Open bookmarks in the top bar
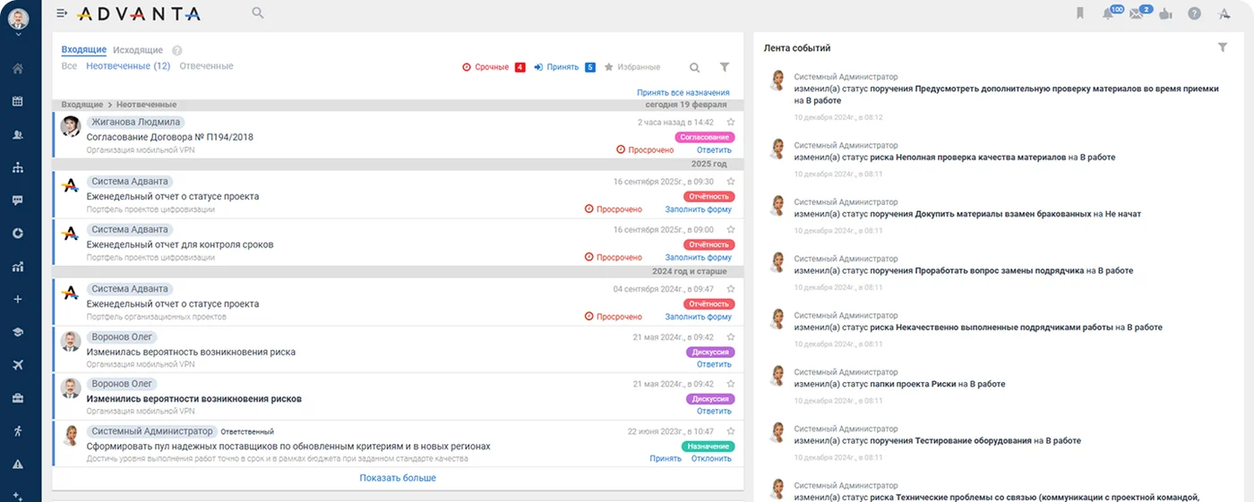 1080,13
